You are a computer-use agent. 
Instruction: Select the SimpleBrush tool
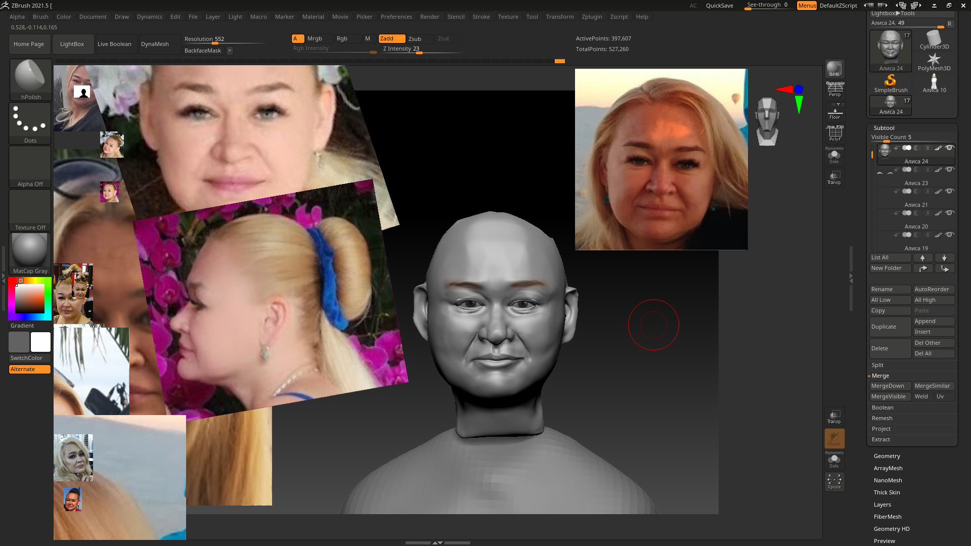click(891, 83)
